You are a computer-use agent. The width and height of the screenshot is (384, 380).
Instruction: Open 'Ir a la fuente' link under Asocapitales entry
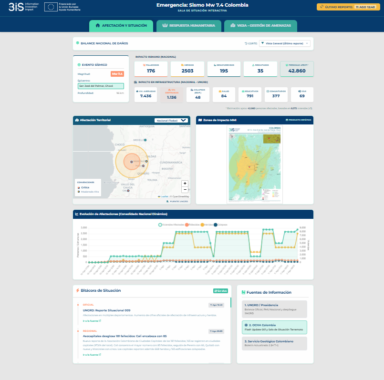[x=92, y=355]
